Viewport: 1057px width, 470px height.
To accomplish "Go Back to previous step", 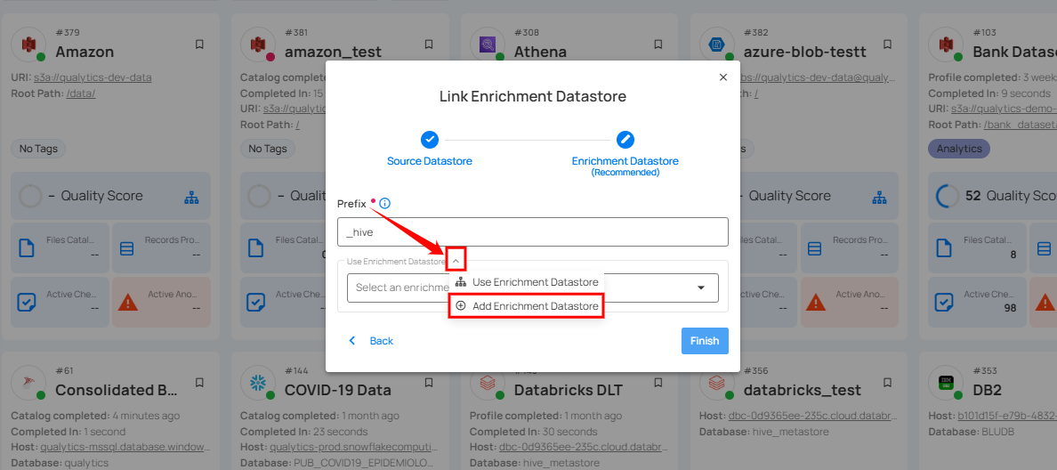I will pos(371,341).
